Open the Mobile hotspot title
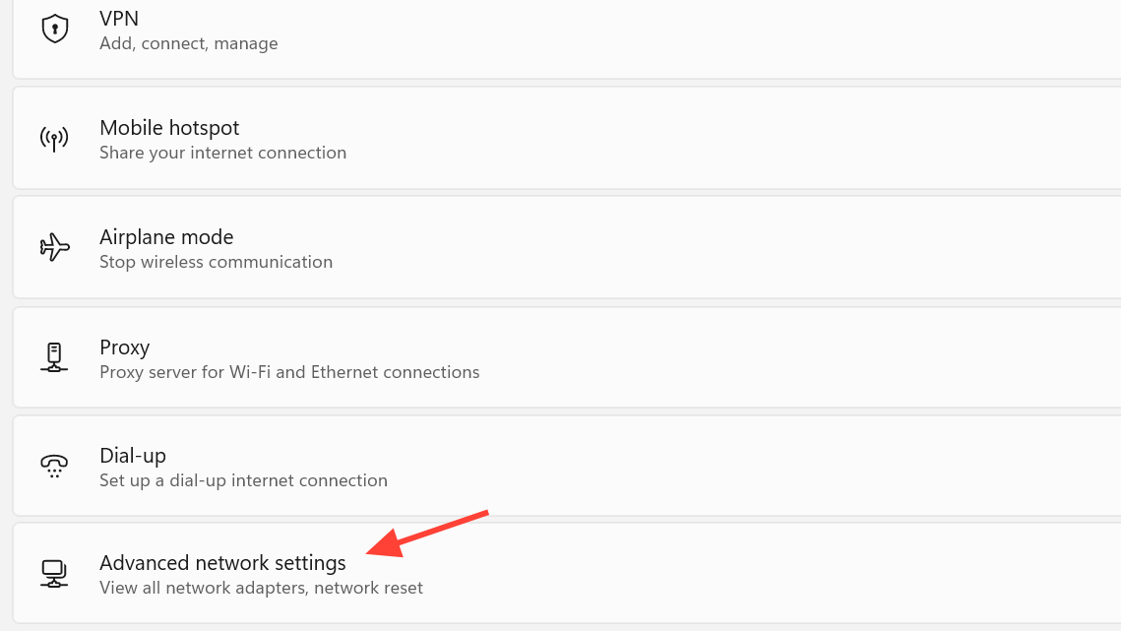The width and height of the screenshot is (1121, 631). click(169, 128)
